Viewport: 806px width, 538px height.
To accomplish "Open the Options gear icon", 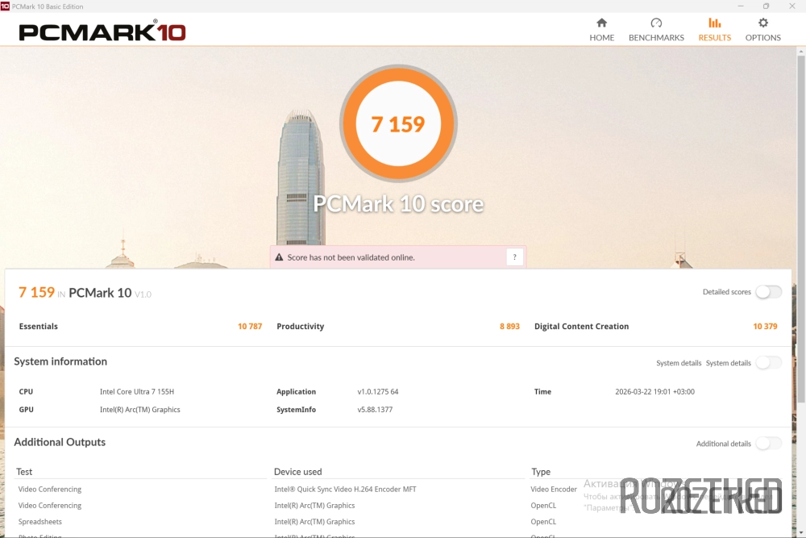I will click(762, 23).
